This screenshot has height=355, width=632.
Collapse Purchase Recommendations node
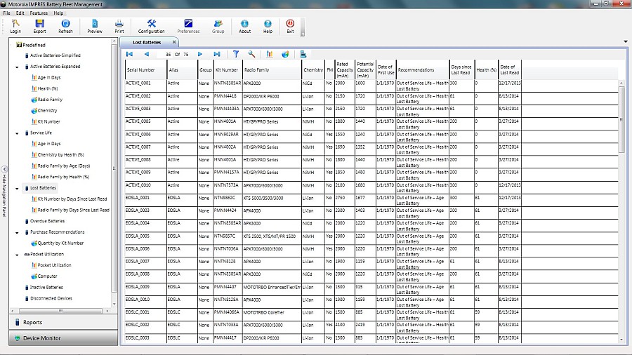(17, 233)
